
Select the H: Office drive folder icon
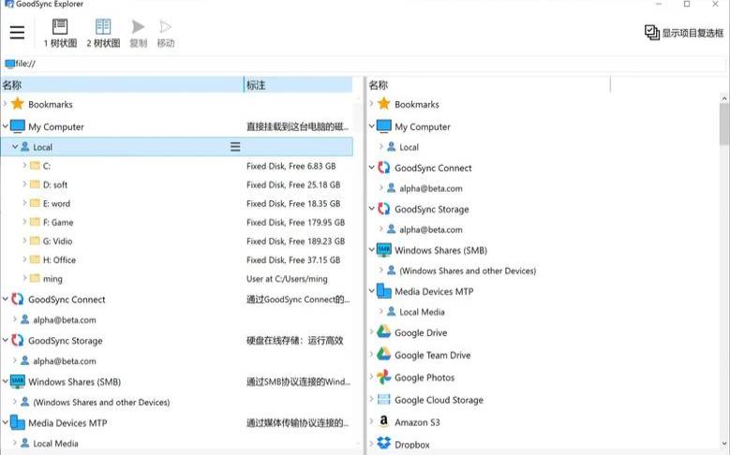click(35, 259)
